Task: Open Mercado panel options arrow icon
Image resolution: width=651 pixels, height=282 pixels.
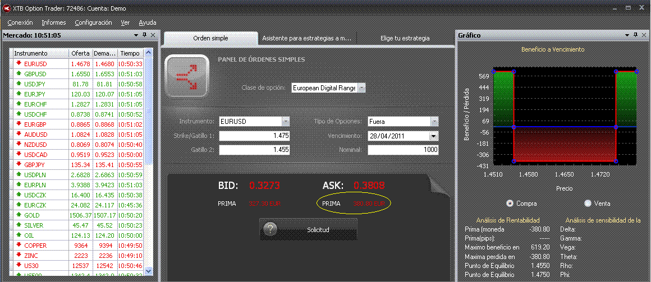Action: [x=136, y=35]
